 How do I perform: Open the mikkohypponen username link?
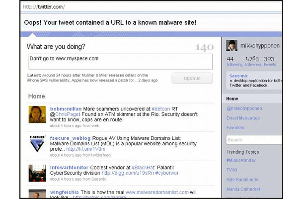pyautogui.click(x=260, y=46)
